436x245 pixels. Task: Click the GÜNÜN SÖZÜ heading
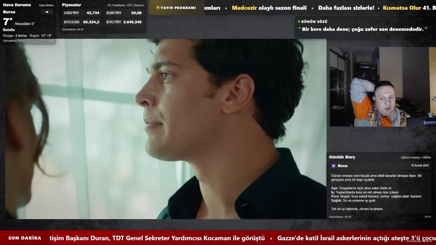314,21
